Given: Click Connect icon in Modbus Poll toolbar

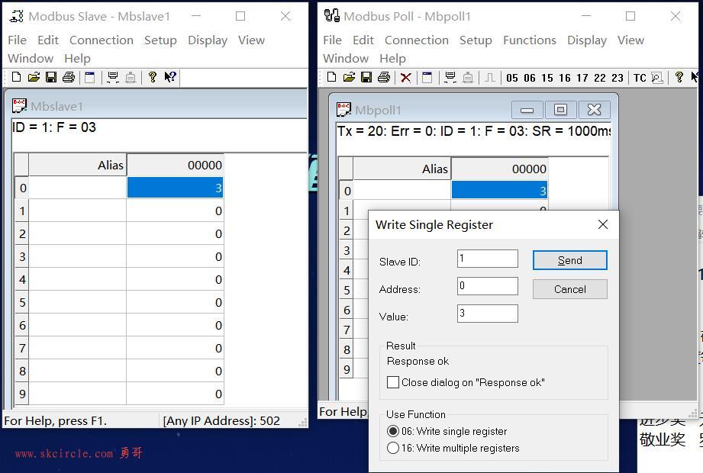Looking at the screenshot, I should (x=450, y=77).
